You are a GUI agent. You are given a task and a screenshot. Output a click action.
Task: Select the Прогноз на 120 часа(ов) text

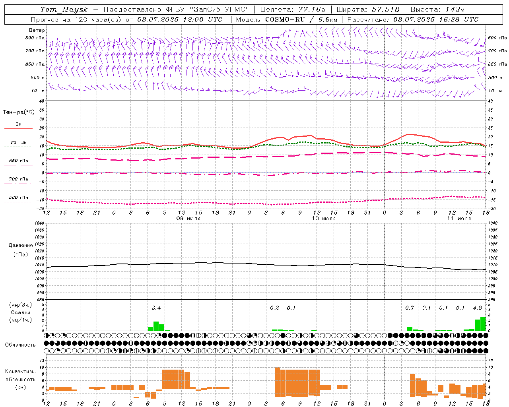(77, 19)
